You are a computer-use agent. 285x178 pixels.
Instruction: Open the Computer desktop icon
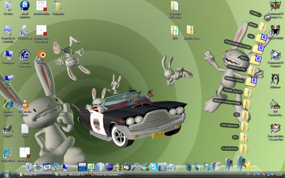click(x=8, y=57)
